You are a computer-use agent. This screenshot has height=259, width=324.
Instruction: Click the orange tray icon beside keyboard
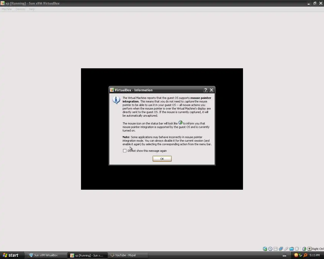[296, 255]
